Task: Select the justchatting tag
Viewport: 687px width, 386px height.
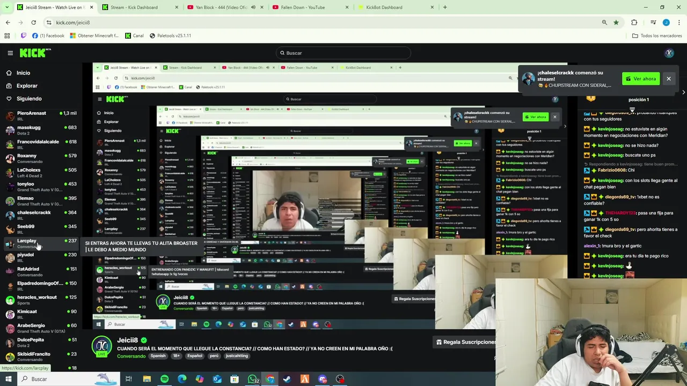Action: (237, 356)
